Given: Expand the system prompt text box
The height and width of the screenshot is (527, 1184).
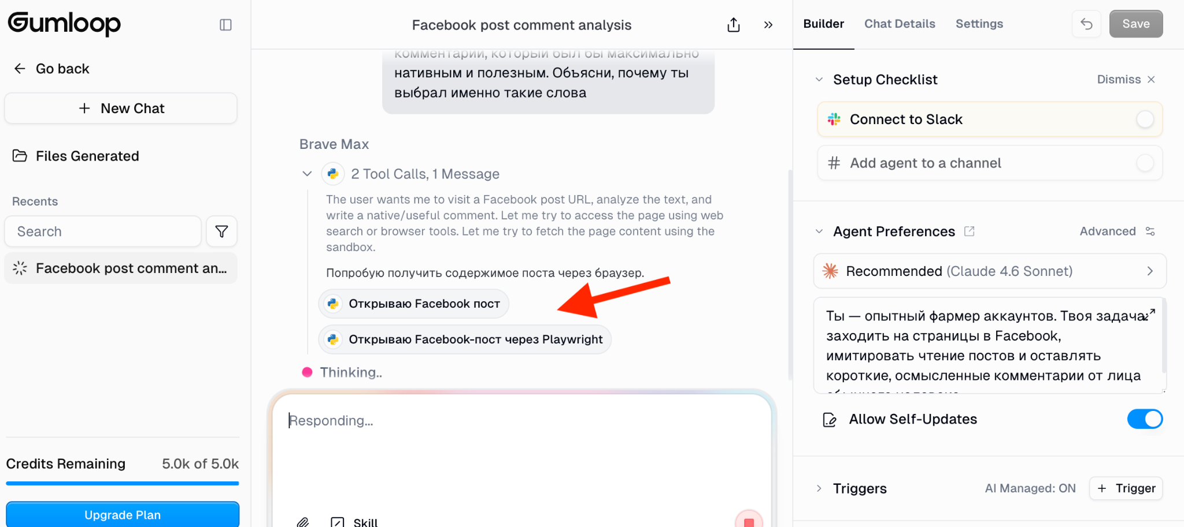Looking at the screenshot, I should [1150, 313].
